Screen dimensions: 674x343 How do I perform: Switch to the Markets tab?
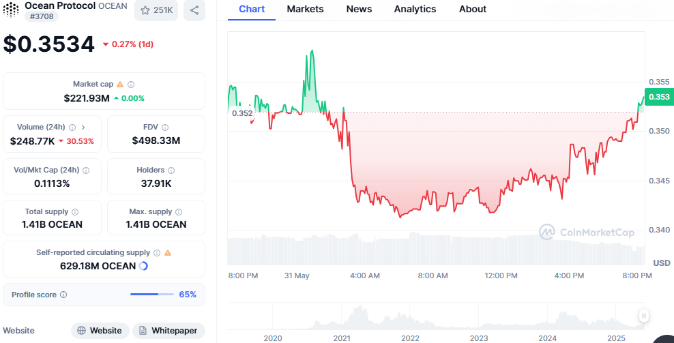[x=305, y=9]
